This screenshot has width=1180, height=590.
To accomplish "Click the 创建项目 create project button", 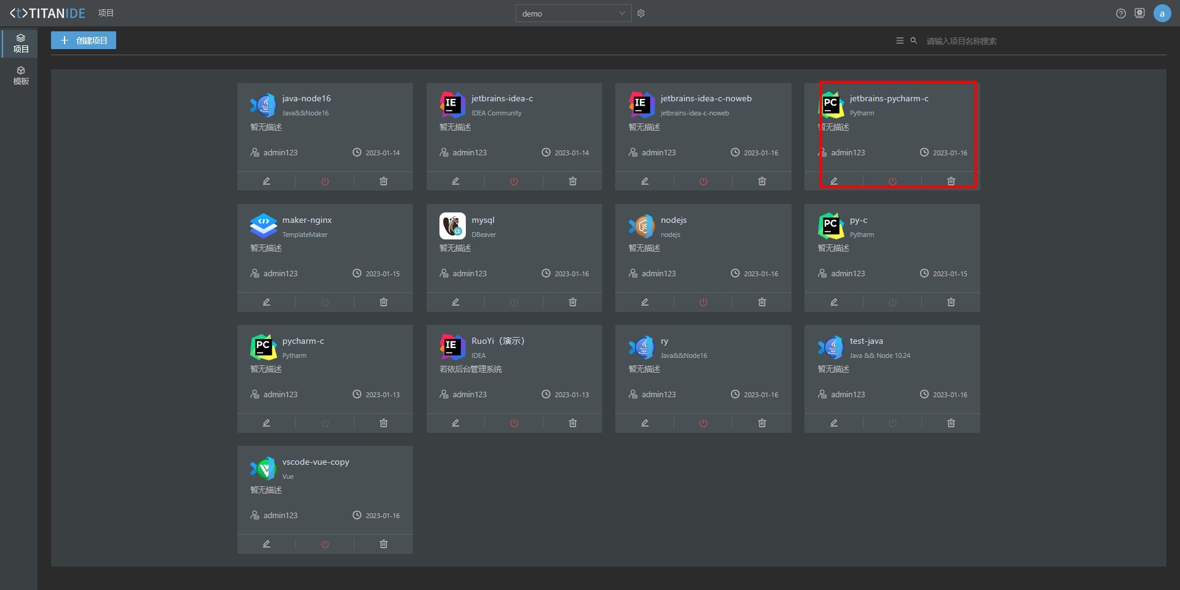I will (x=84, y=41).
